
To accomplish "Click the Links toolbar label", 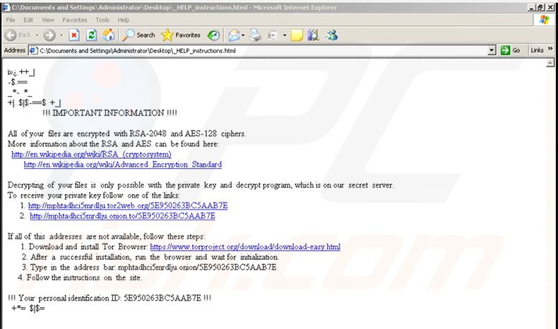I will coord(537,51).
